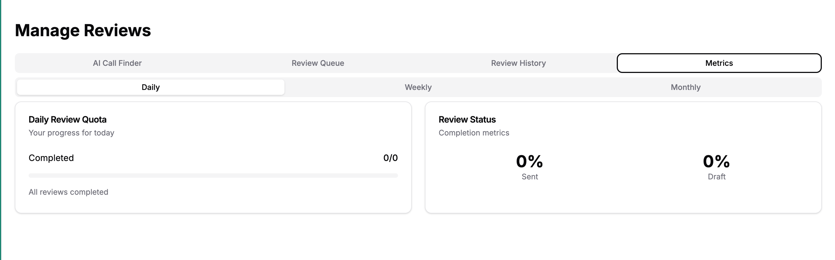Click the Sent label
The width and height of the screenshot is (835, 260).
point(530,177)
